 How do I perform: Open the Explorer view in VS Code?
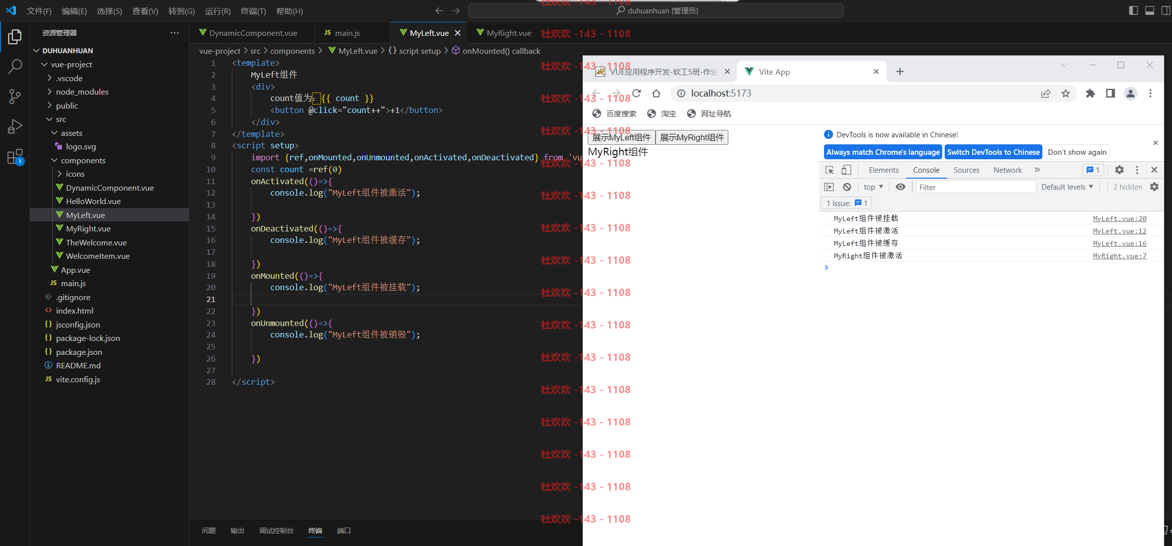pos(15,37)
